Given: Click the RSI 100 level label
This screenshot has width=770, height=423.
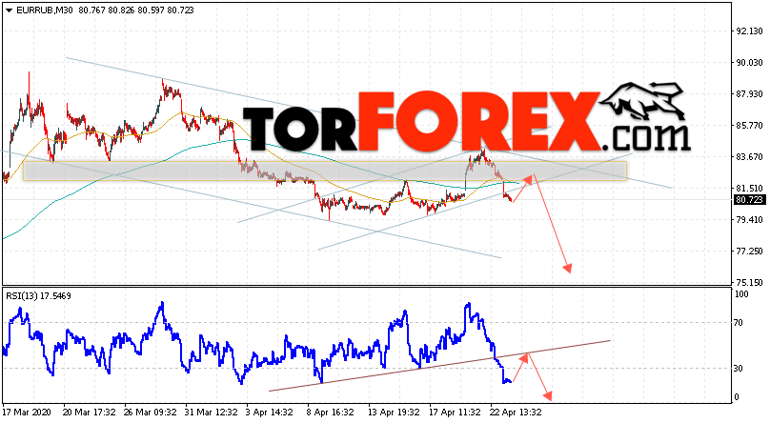Looking at the screenshot, I should tap(741, 294).
